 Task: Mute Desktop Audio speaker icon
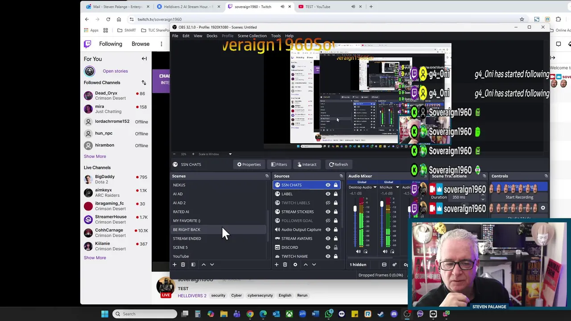[358, 251]
